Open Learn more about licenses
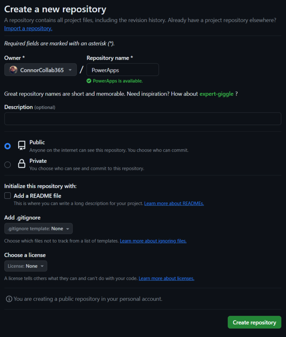 coord(166,278)
